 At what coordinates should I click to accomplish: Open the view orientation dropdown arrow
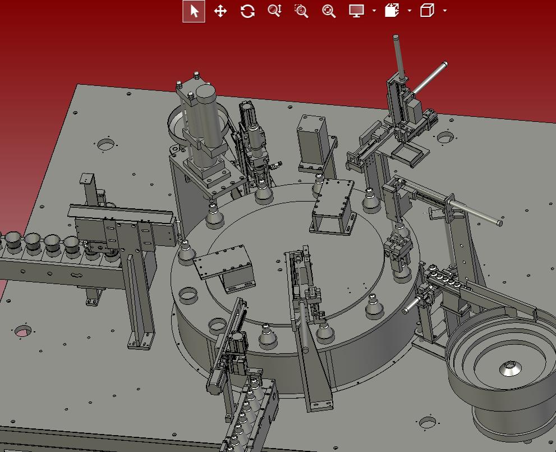(445, 11)
